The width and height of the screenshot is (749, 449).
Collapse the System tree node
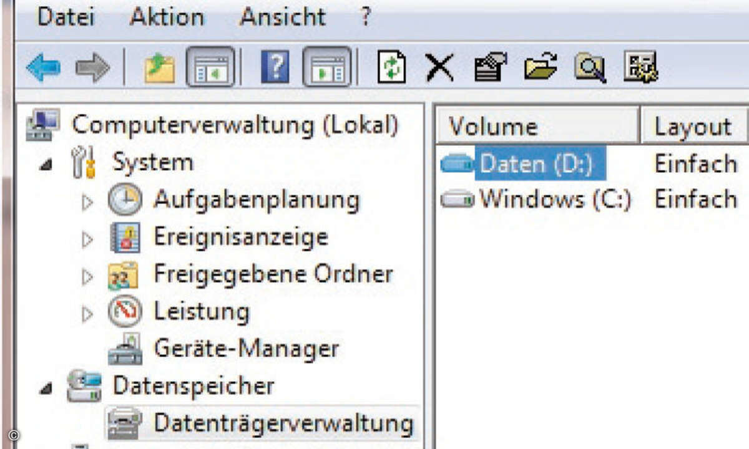pos(47,165)
